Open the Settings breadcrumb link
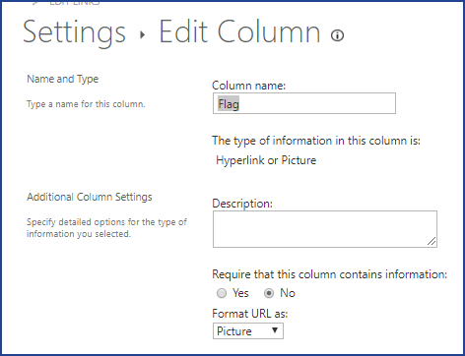This screenshot has height=356, width=465. (x=74, y=32)
